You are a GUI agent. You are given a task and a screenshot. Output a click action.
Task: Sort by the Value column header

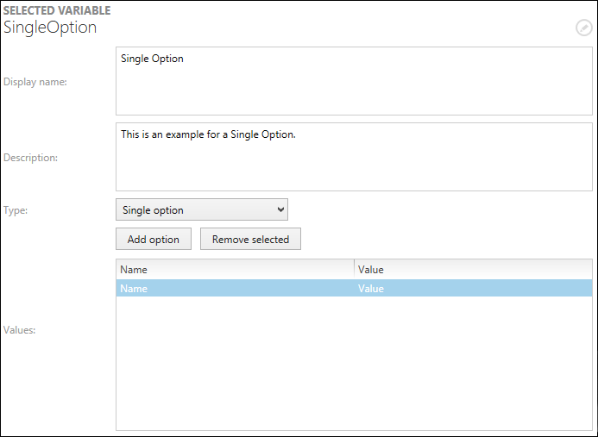[x=473, y=270]
